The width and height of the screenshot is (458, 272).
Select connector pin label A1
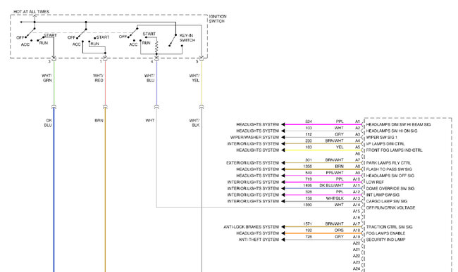pyautogui.click(x=357, y=122)
